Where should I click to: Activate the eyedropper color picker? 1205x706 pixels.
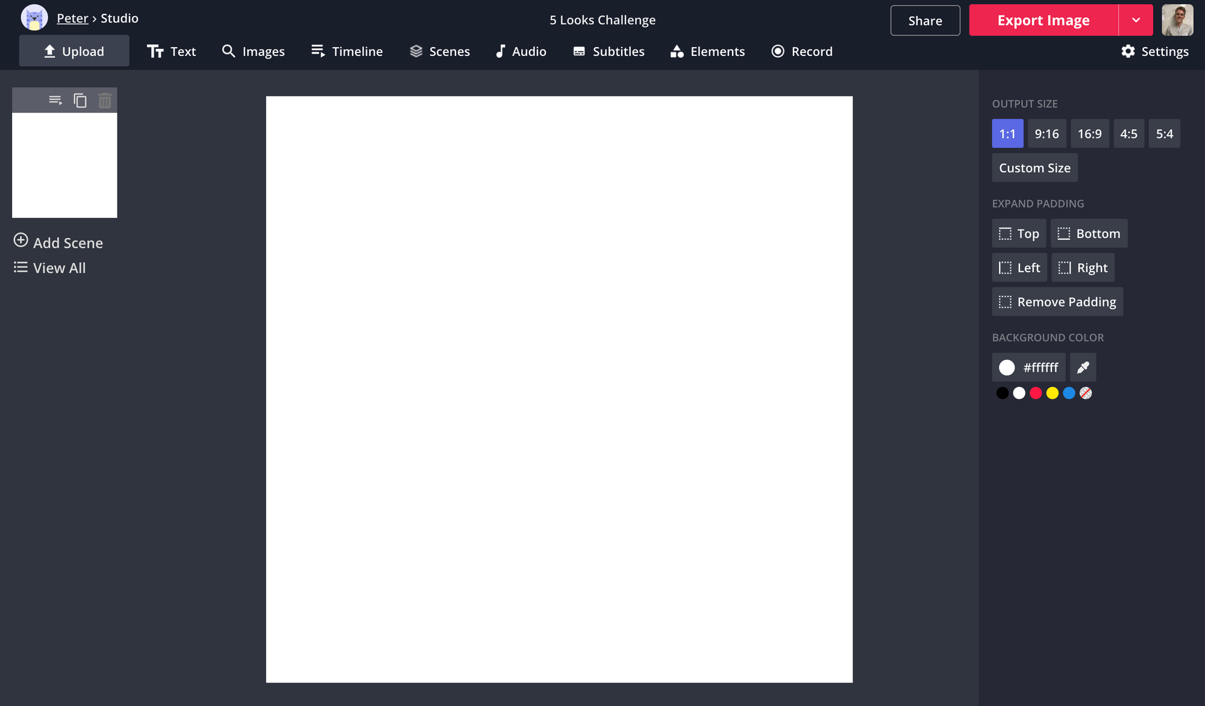(1083, 367)
